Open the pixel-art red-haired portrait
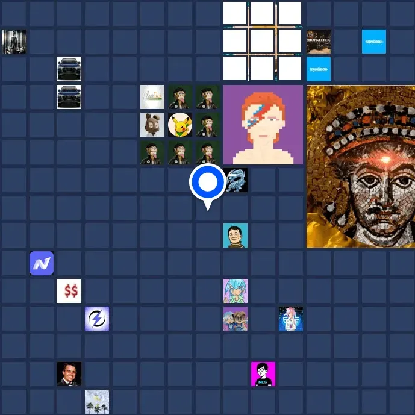This screenshot has height=415, width=415. point(263,125)
